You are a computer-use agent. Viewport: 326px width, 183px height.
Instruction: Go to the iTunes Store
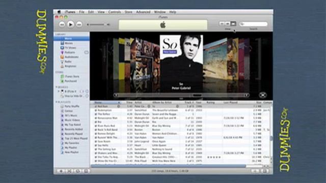coord(72,76)
